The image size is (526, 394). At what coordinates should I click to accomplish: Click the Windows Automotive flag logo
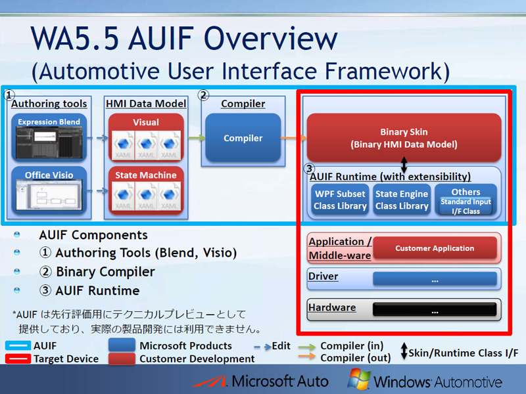(359, 379)
